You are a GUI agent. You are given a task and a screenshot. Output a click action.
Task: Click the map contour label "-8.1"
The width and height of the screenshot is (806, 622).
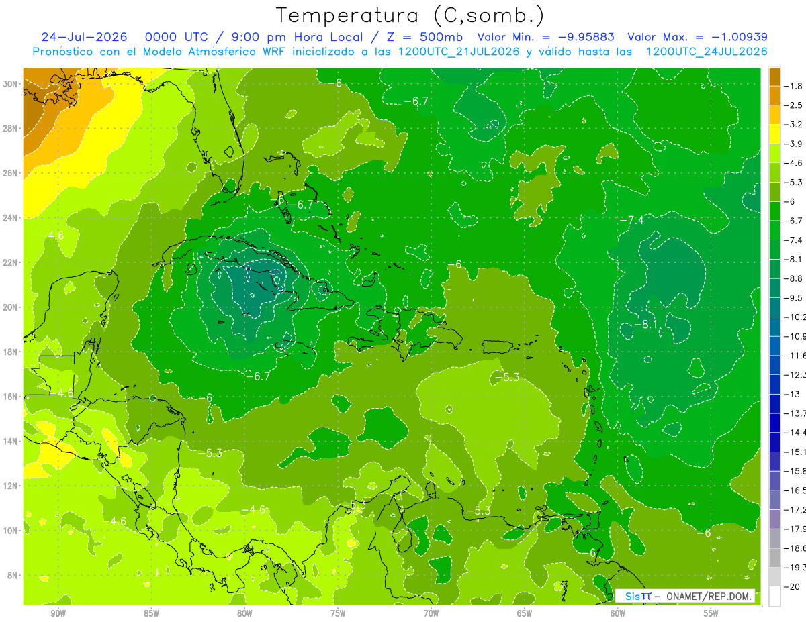645,325
